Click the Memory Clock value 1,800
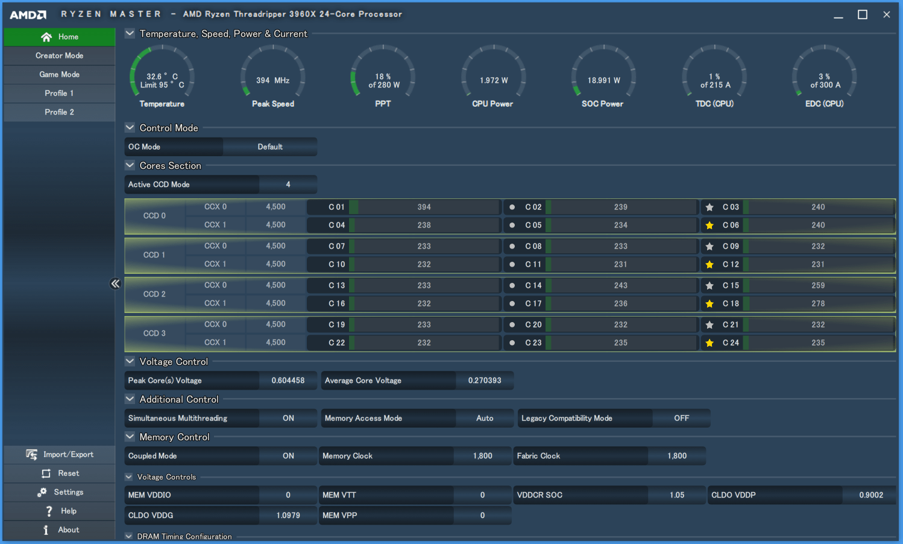The image size is (903, 544). (482, 456)
